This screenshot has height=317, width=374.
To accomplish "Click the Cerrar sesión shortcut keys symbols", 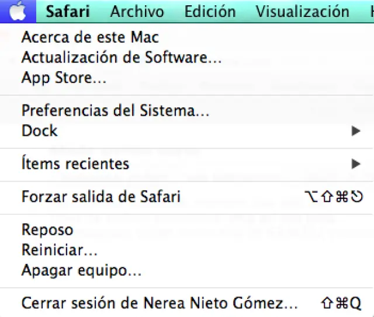I will pos(342,304).
